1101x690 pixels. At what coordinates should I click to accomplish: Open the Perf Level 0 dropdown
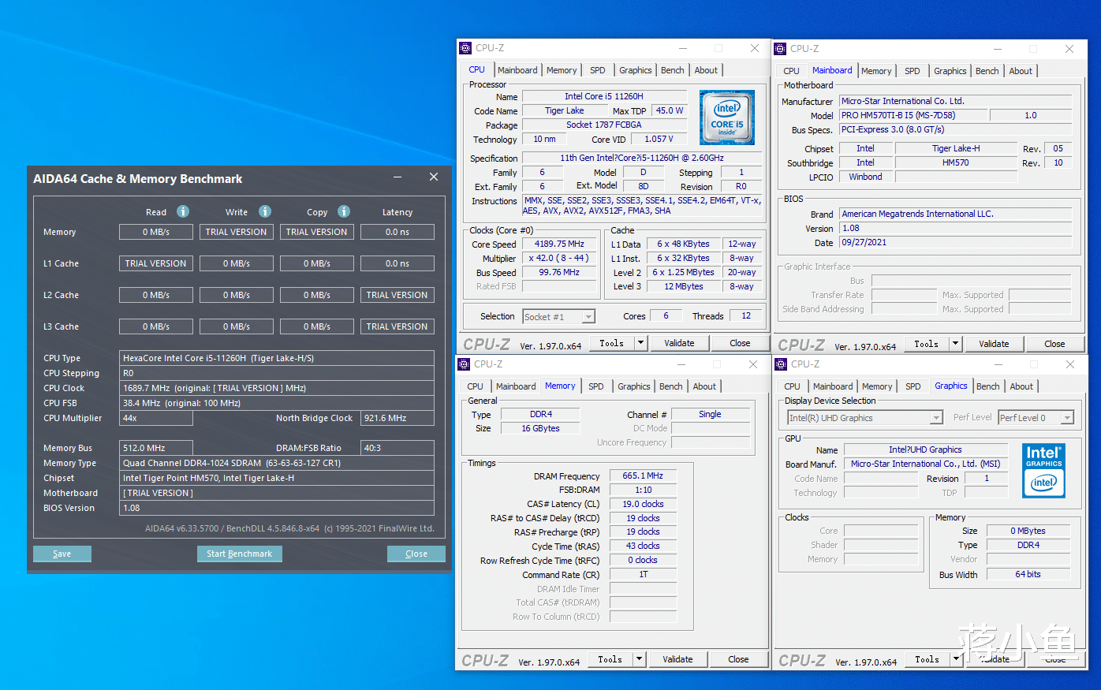[x=1067, y=418]
